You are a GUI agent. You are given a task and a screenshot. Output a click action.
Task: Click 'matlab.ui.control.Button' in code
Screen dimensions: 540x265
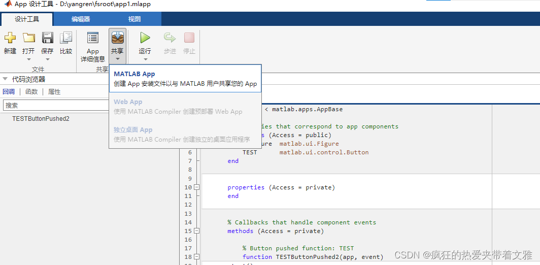pos(324,152)
